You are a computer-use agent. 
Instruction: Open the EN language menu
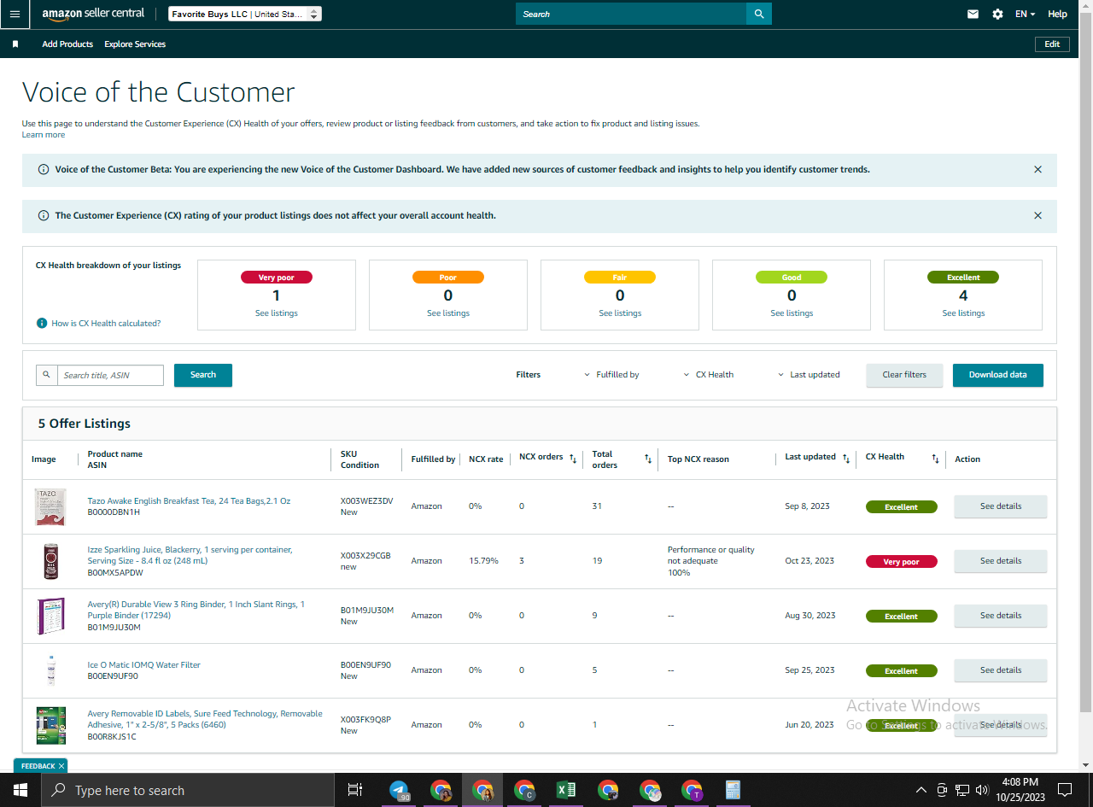pyautogui.click(x=1025, y=14)
